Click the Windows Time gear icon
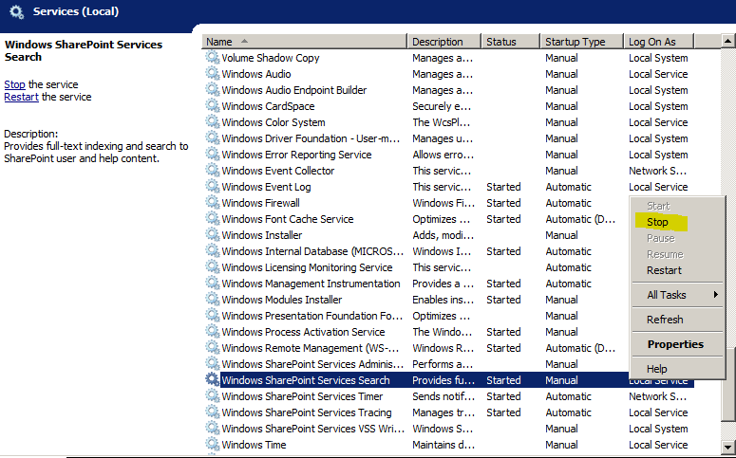The height and width of the screenshot is (458, 736). [x=212, y=445]
